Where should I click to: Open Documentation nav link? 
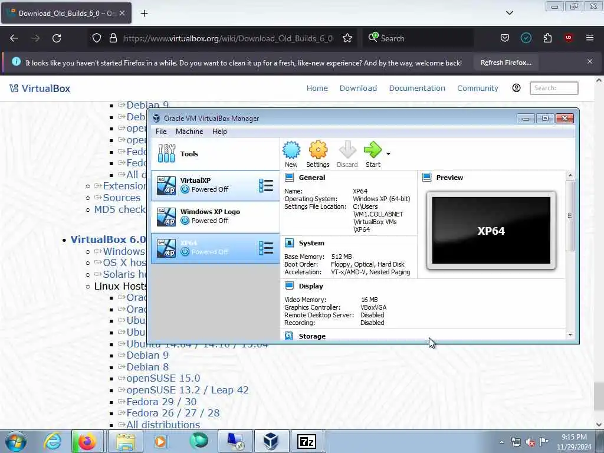coord(417,88)
